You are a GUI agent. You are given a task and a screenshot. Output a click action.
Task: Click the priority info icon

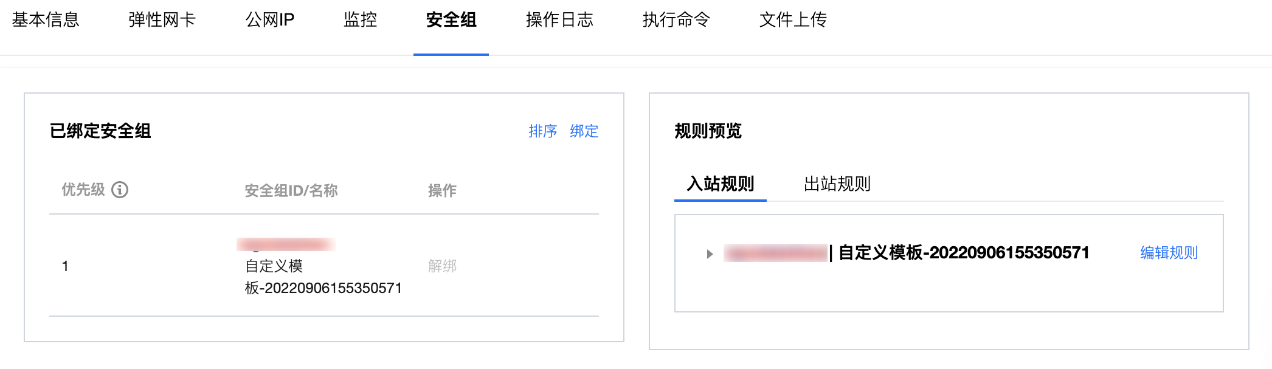[x=120, y=190]
